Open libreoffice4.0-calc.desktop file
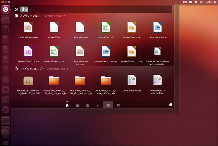 click(158, 80)
